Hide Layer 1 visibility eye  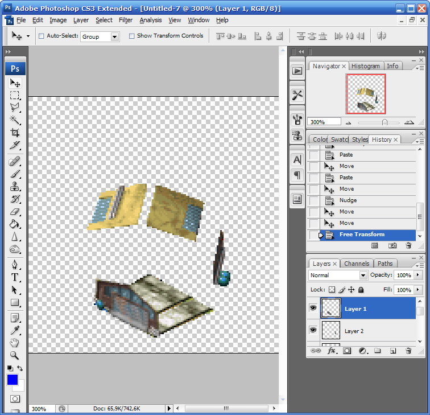click(313, 307)
